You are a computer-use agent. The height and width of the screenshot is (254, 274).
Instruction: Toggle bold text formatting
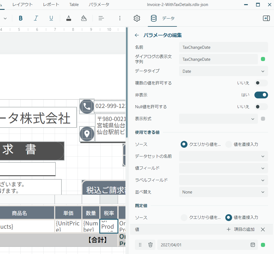click(21, 18)
